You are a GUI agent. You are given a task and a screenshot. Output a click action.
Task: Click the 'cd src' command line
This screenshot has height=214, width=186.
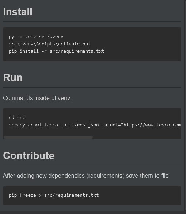17,118
